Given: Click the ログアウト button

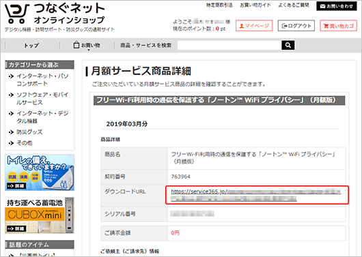Looking at the screenshot, I should click(x=296, y=26).
